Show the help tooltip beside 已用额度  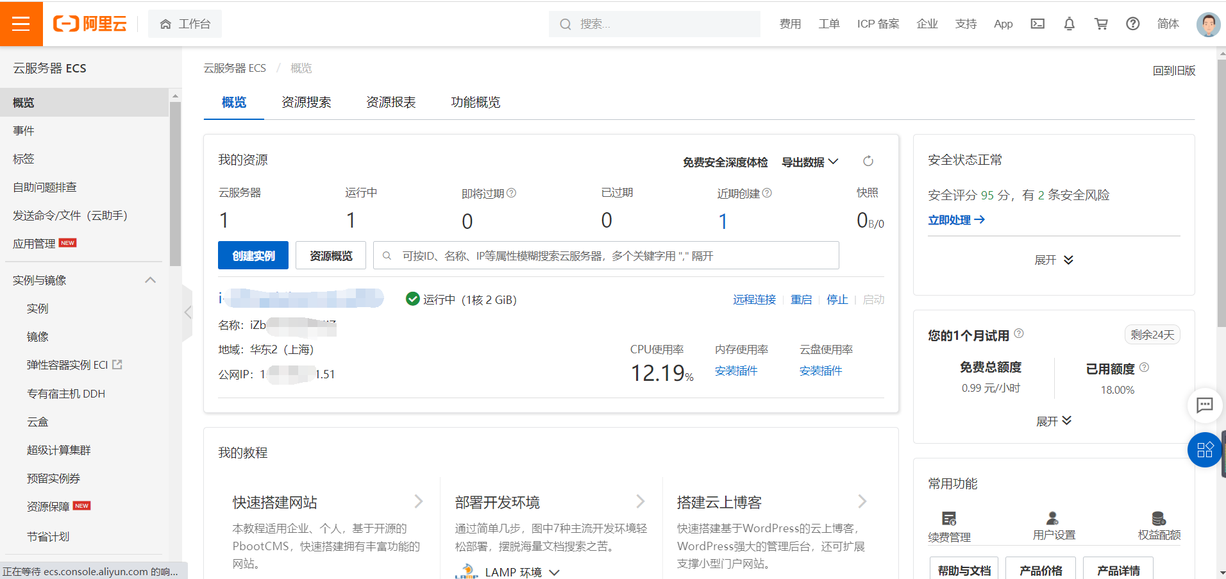pos(1145,367)
